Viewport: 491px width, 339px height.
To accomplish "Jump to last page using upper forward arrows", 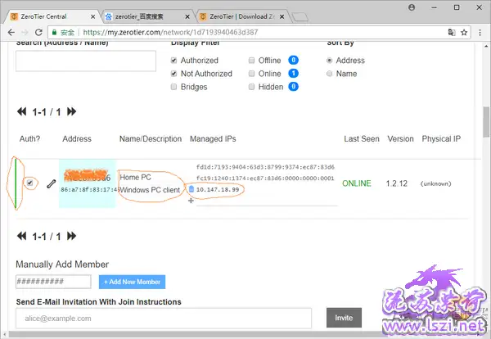I will [72, 111].
